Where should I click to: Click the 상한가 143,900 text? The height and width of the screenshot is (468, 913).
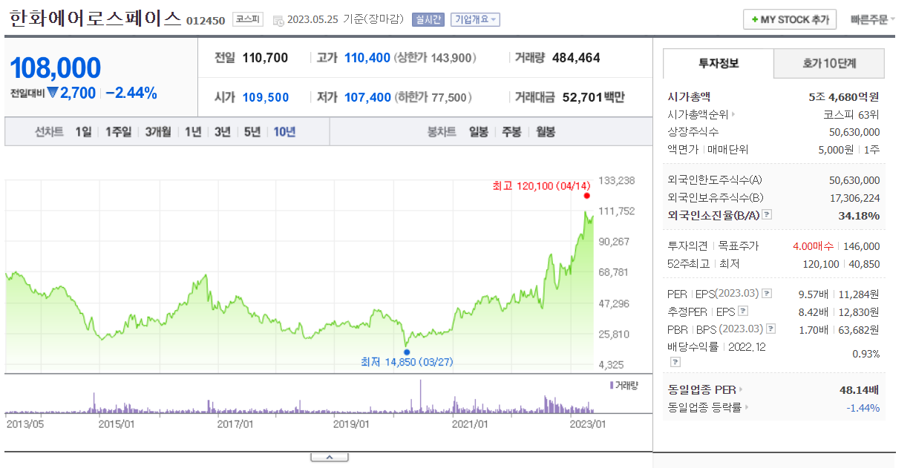click(435, 58)
